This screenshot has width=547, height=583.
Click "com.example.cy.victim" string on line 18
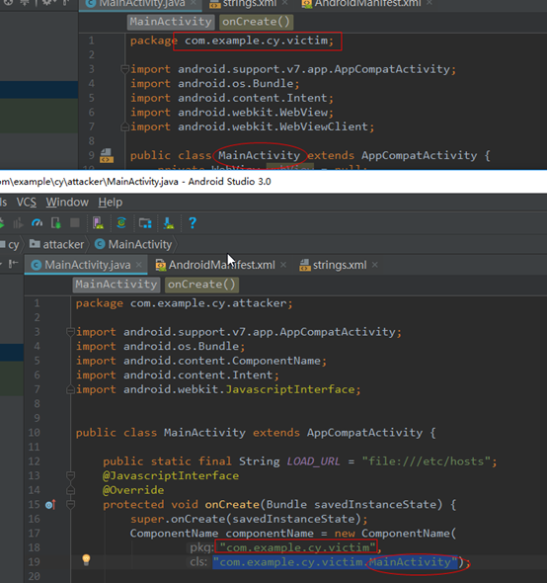tap(298, 547)
